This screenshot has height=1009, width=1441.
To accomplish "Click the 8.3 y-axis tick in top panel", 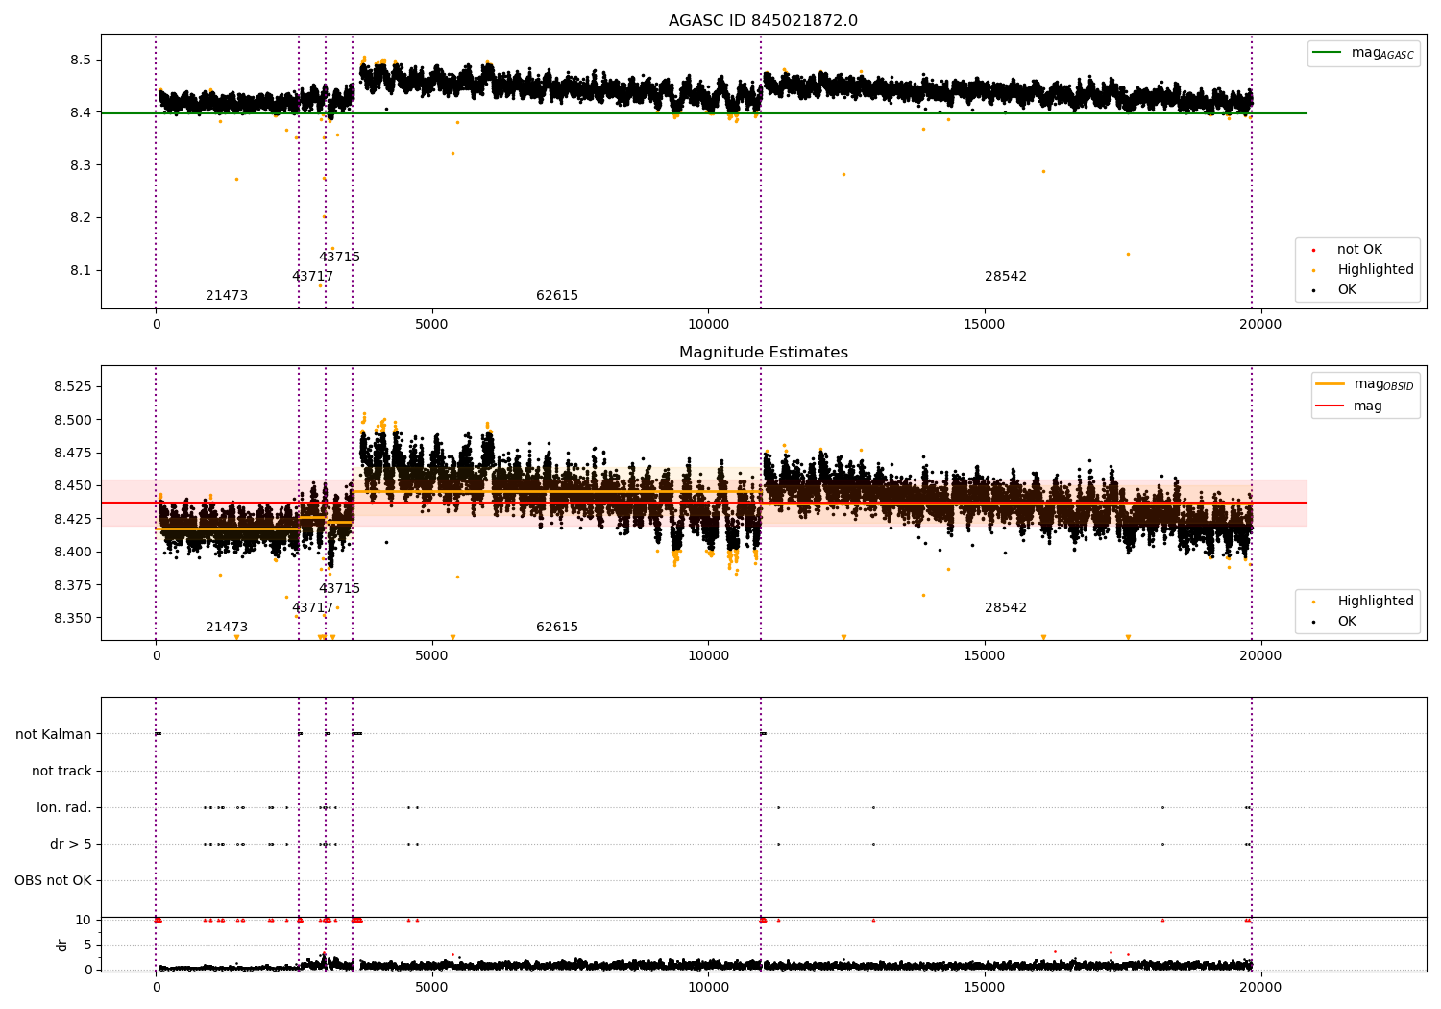I will (80, 166).
